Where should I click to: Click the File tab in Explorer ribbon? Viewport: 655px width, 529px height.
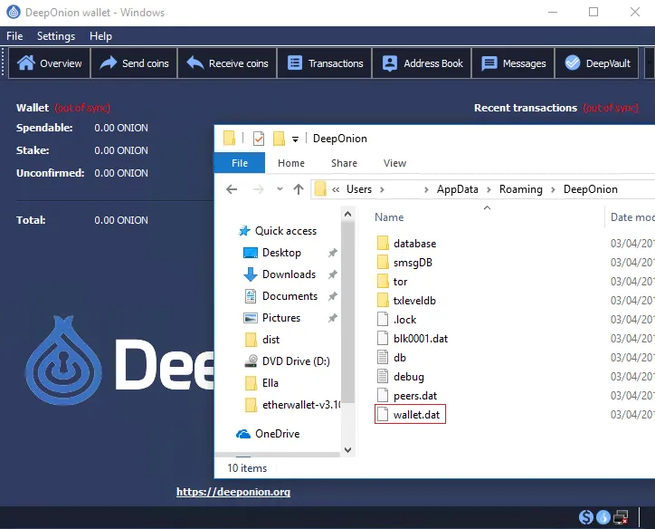[x=240, y=163]
